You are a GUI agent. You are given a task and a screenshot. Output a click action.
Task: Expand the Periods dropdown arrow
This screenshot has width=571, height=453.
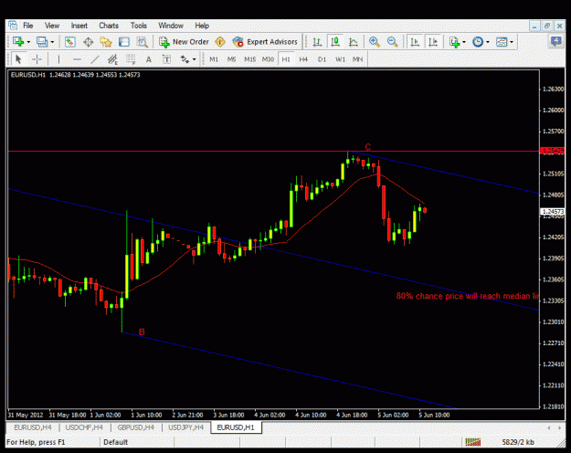pos(488,42)
